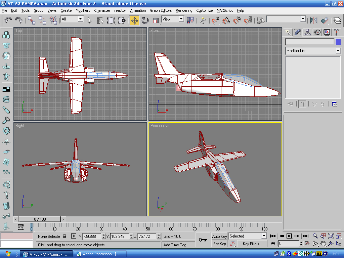Select the Select and Link tool
The image size is (344, 258).
32,20
